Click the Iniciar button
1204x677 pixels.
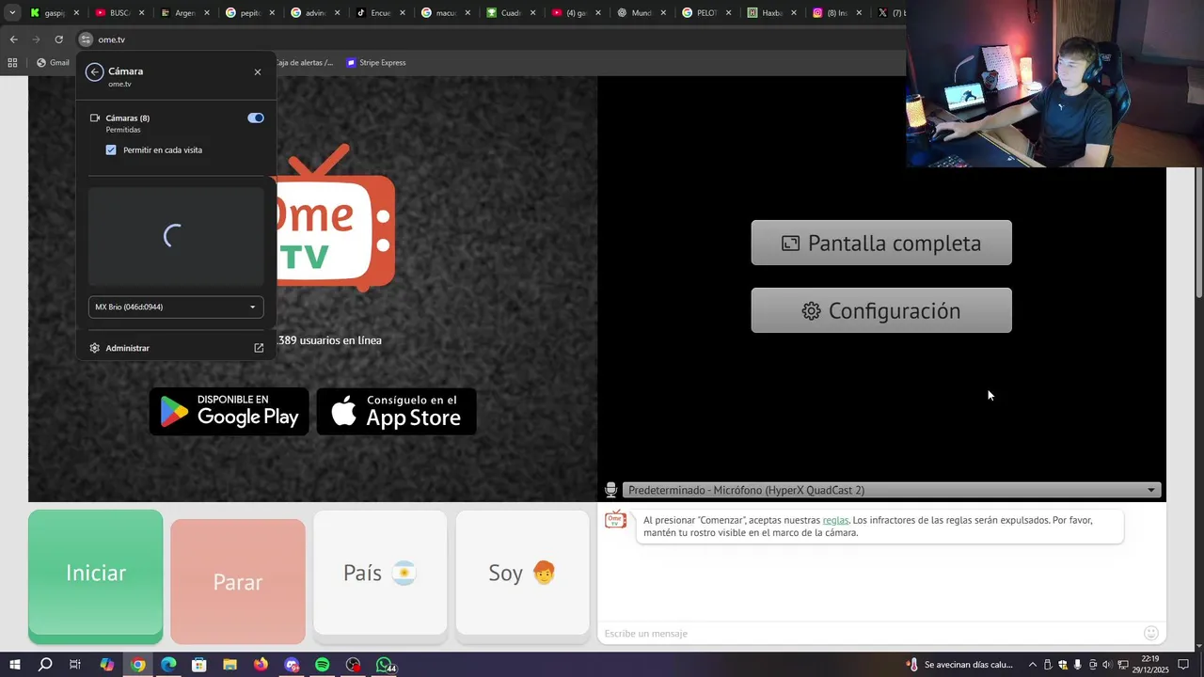(x=95, y=575)
